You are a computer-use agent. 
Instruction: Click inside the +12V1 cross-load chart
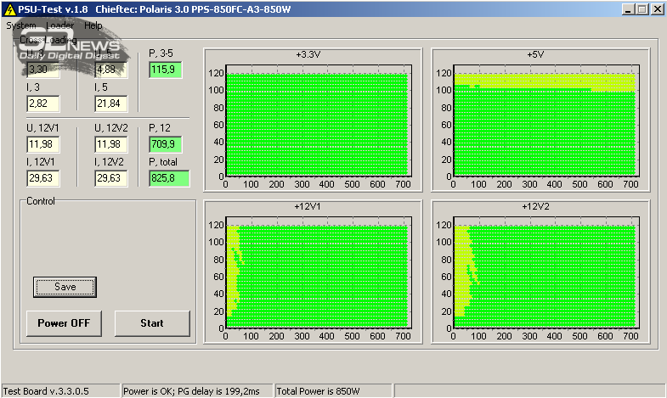316,274
